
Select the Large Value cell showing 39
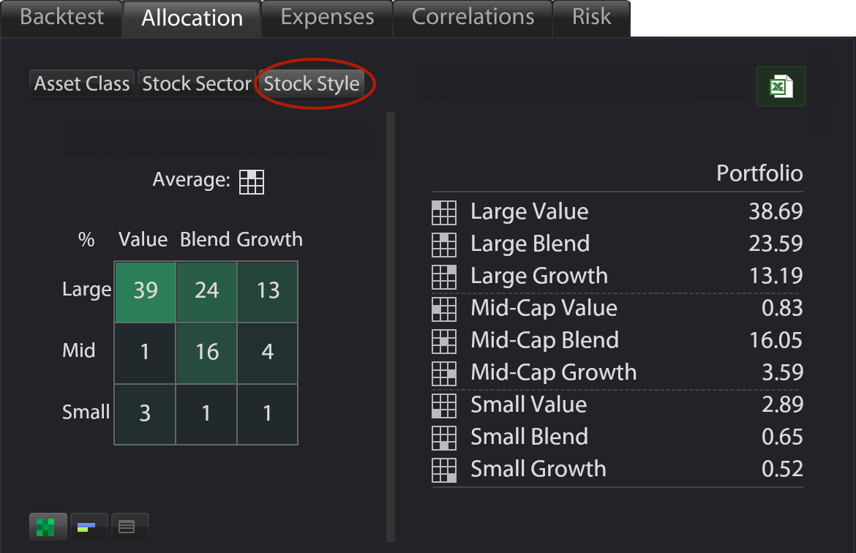tap(144, 291)
